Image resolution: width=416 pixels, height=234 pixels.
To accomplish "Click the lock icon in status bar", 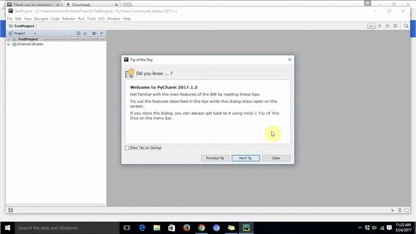I will 393,211.
